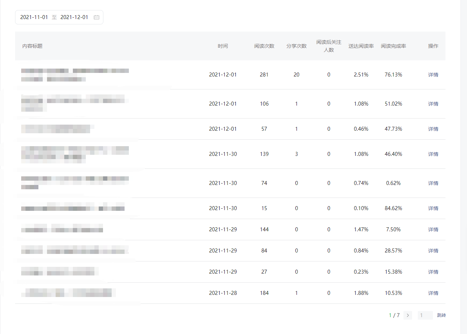Click the 操作 column header
This screenshot has width=467, height=334.
point(433,46)
